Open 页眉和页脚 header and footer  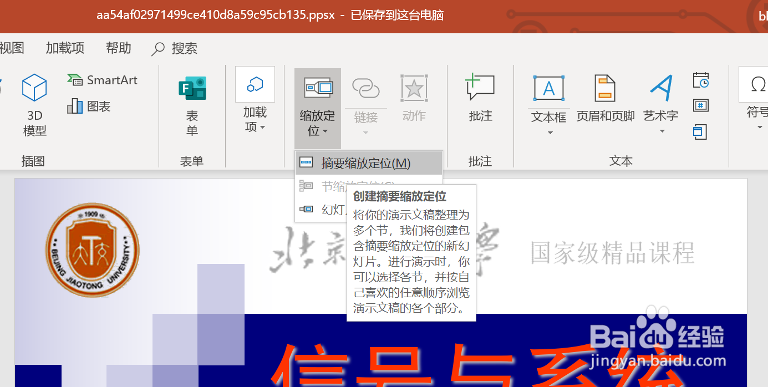coord(606,98)
